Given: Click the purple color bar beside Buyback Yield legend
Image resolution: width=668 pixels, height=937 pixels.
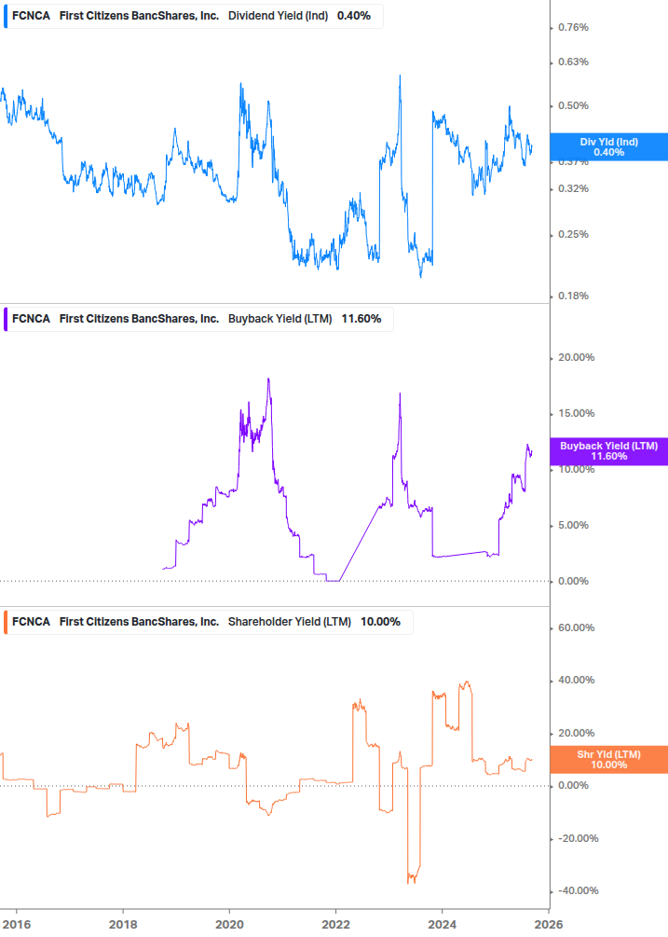Looking at the screenshot, I should coord(6,319).
